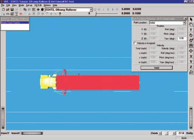Open the Path Location dropdown

(184, 23)
